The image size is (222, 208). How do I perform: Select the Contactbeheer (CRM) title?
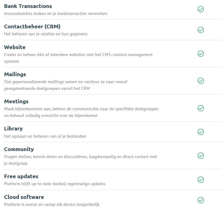pos(32,26)
